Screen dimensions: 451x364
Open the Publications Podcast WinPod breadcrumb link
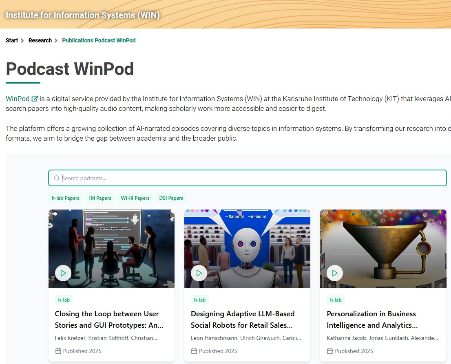[99, 40]
